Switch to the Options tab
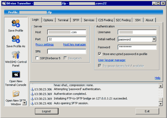 point(48,20)
